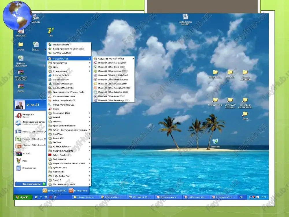
Task: Click the Выключение shutdown button
Action: tap(78, 191)
